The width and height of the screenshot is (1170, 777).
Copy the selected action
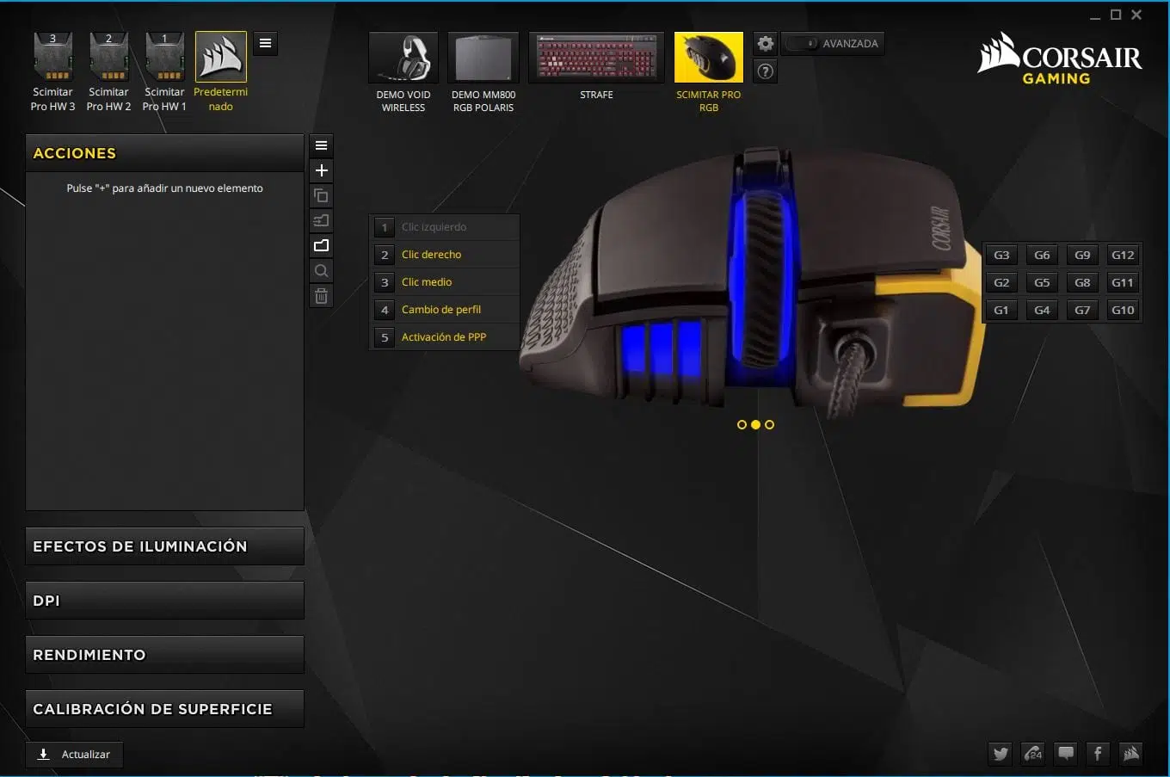pyautogui.click(x=321, y=195)
